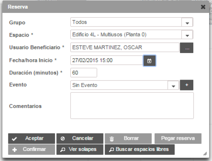Click the ellipsis button beside Usuario Beneficiario
Screen dimensions: 212x161
click(x=186, y=48)
